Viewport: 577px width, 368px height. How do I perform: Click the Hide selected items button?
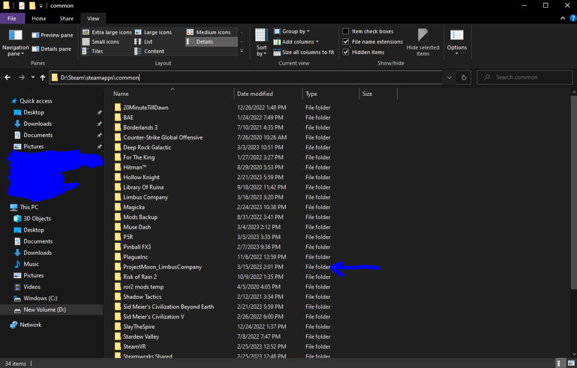[422, 41]
